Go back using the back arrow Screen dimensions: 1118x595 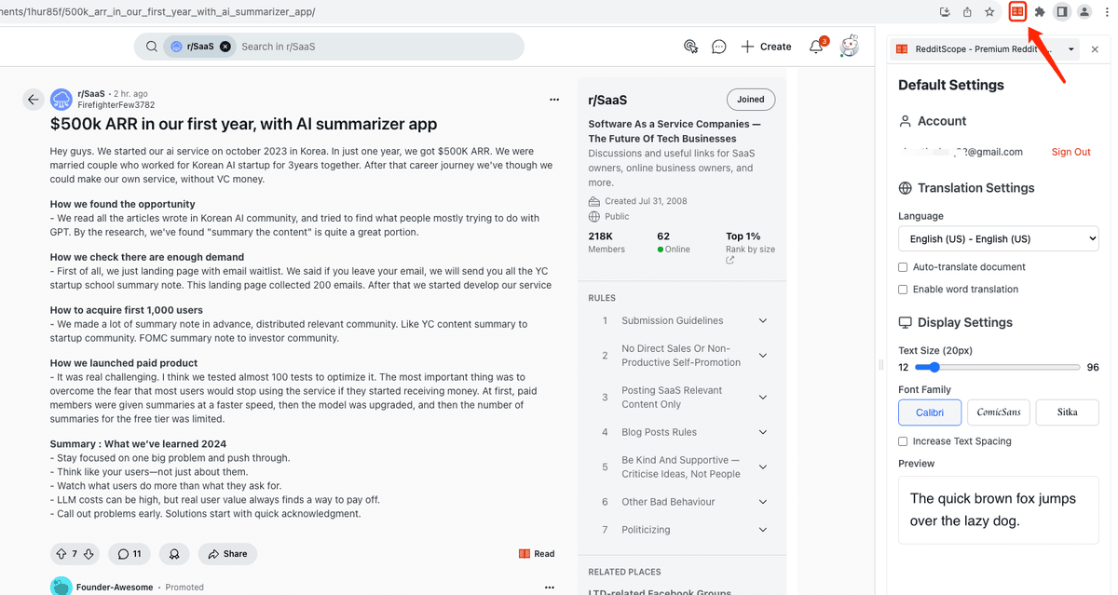[x=34, y=100]
